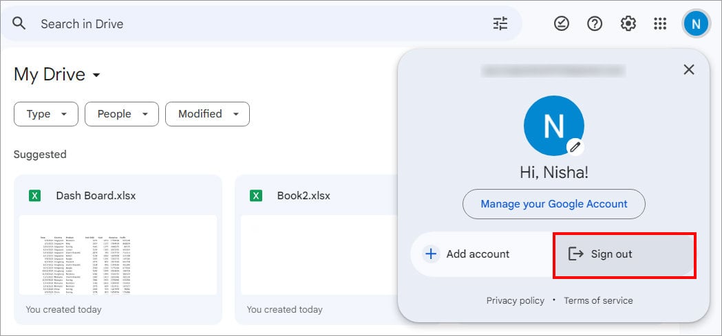Open the Google apps grid

pos(660,23)
